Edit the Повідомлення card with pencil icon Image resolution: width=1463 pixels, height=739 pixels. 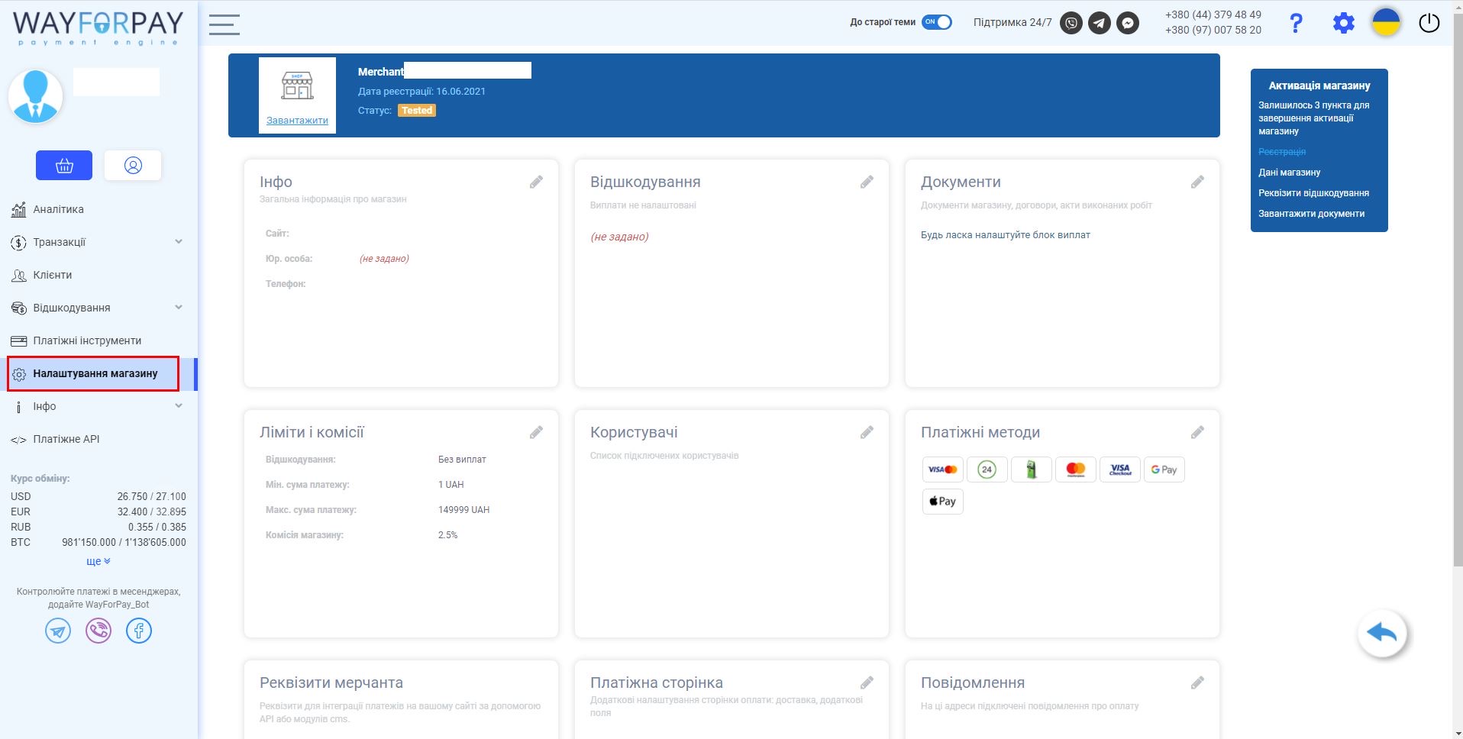(x=1197, y=683)
